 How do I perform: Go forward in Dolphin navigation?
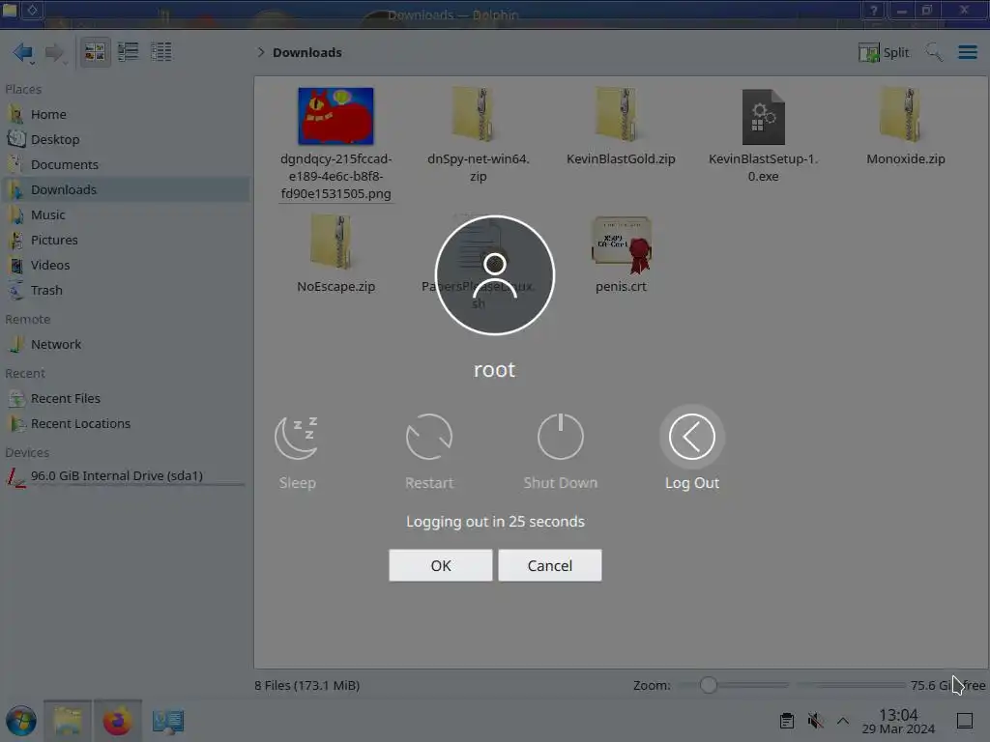[55, 52]
